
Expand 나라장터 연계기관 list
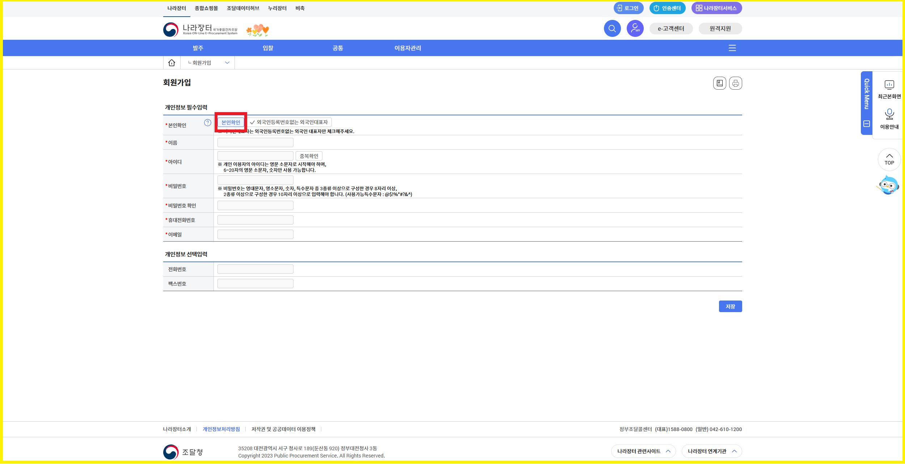711,451
